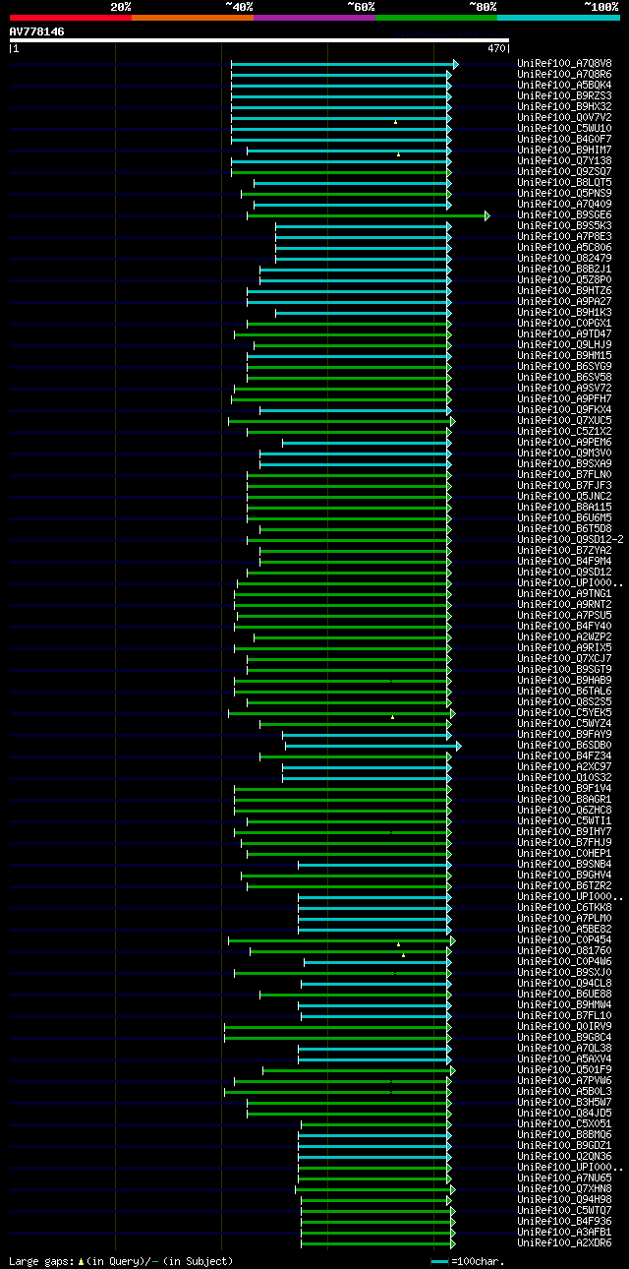Select label UniRef100_C0P454
The width and height of the screenshot is (629, 1269).
point(564,940)
